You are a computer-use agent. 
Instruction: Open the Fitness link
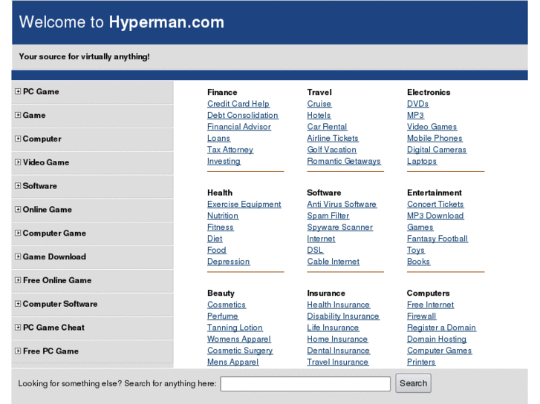(221, 227)
